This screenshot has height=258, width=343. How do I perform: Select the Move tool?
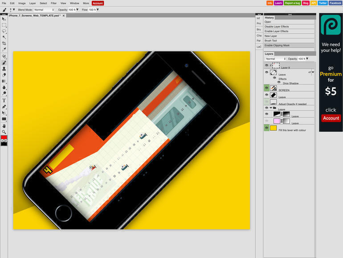tap(4, 19)
